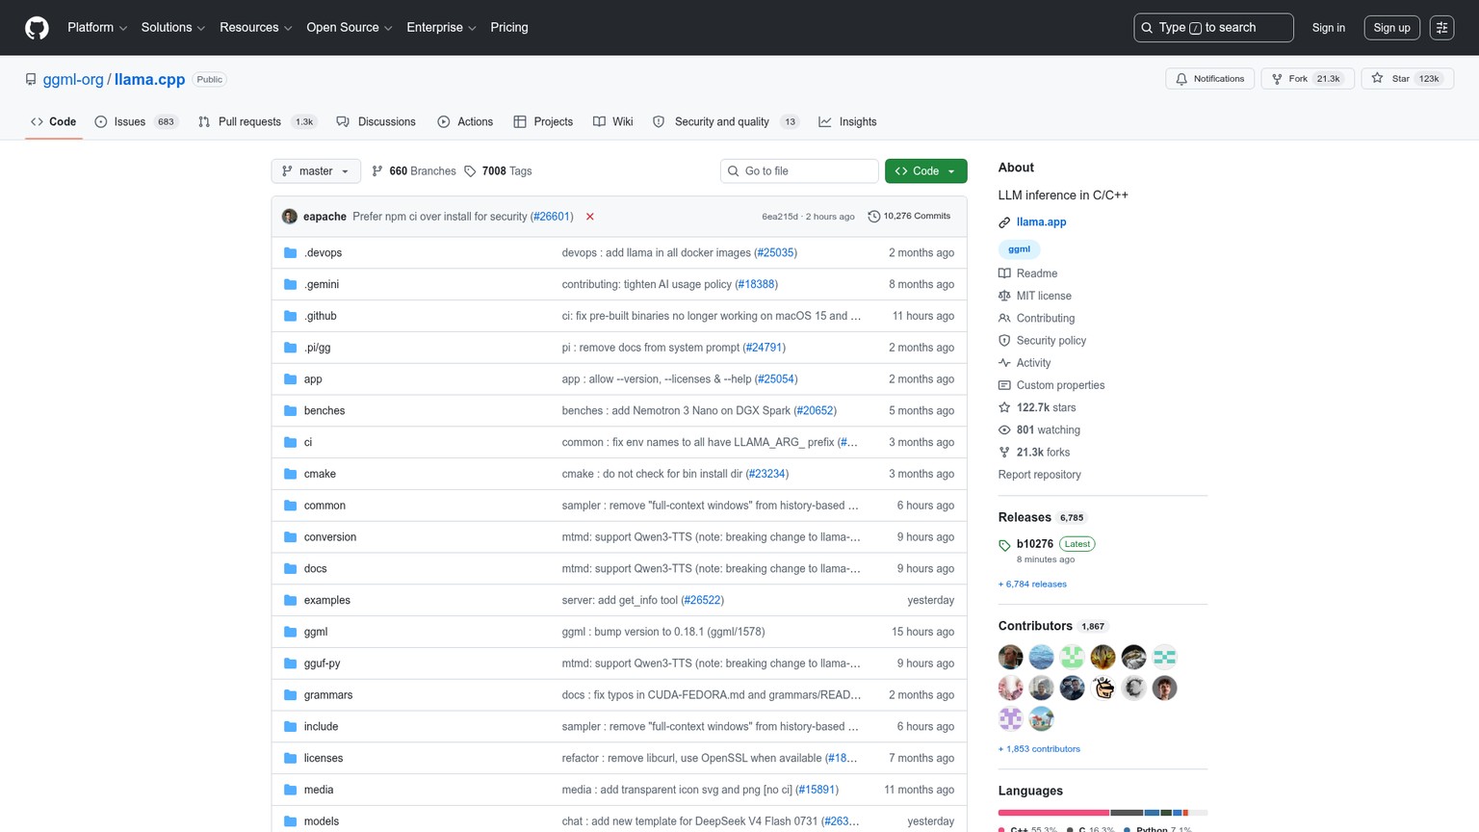The width and height of the screenshot is (1479, 832).
Task: Open the 10,276 Commits history
Action: tap(909, 217)
